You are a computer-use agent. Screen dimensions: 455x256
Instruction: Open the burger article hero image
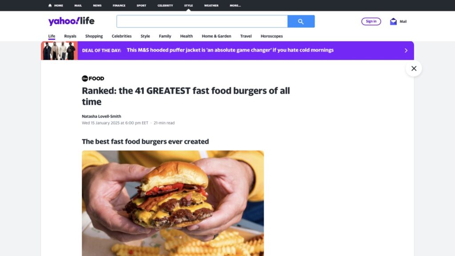[173, 203]
